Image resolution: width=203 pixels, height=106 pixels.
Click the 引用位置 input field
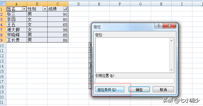tap(135, 81)
